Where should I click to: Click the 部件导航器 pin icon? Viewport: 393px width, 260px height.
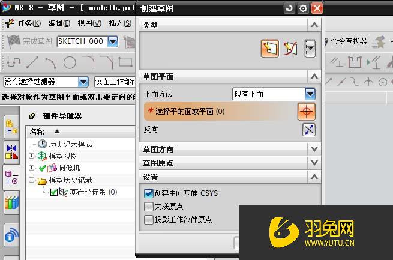click(x=32, y=116)
